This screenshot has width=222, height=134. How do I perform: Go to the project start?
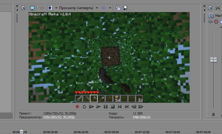120,107
